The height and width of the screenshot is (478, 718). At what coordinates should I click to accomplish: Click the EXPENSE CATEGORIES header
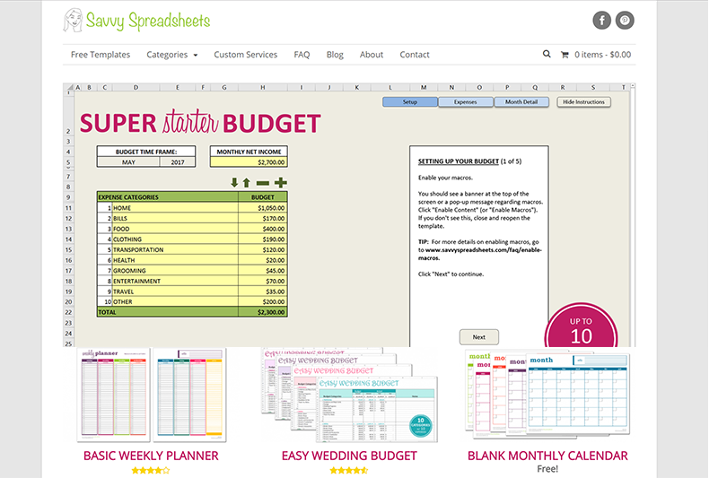168,197
